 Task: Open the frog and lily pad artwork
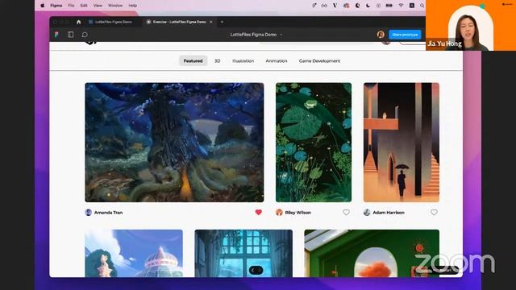pyautogui.click(x=314, y=143)
